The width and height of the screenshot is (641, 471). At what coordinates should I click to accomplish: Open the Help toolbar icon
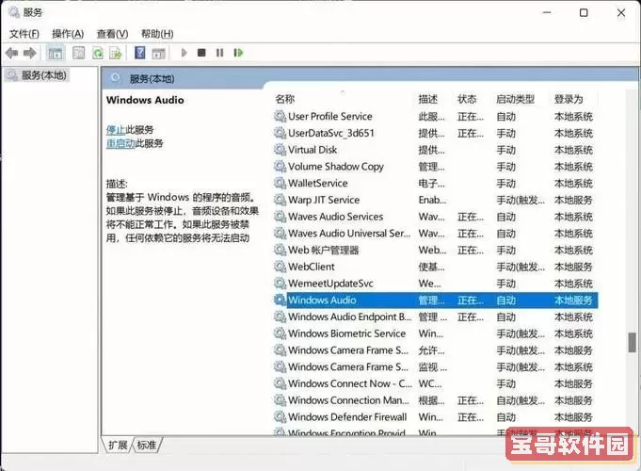tap(140, 53)
